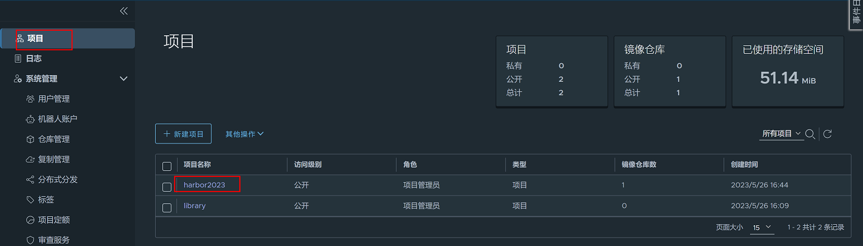Click the User Management people icon
The height and width of the screenshot is (246, 863).
tap(30, 99)
